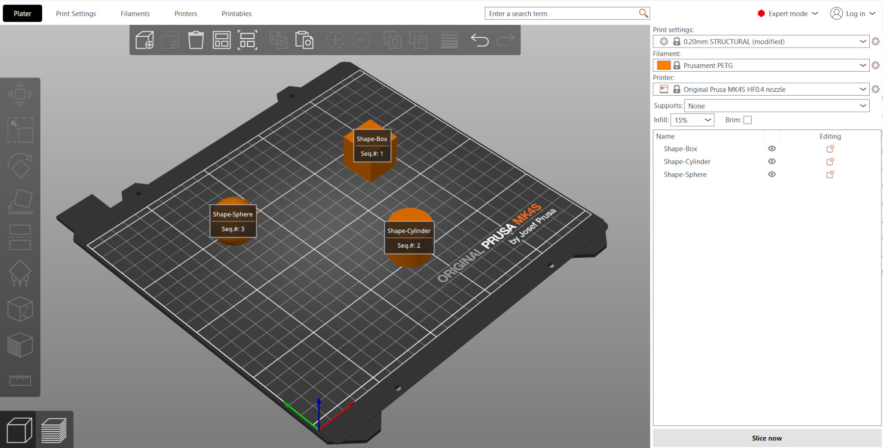Click the Arrange objects icon
Viewport: 883px width, 448px height.
coord(222,40)
